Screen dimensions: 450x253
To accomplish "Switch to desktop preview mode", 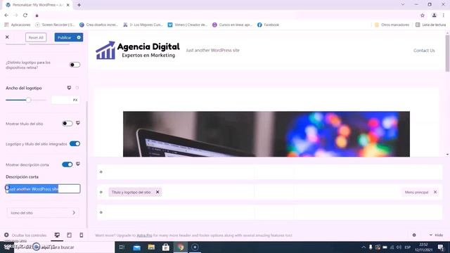I will 57,235.
